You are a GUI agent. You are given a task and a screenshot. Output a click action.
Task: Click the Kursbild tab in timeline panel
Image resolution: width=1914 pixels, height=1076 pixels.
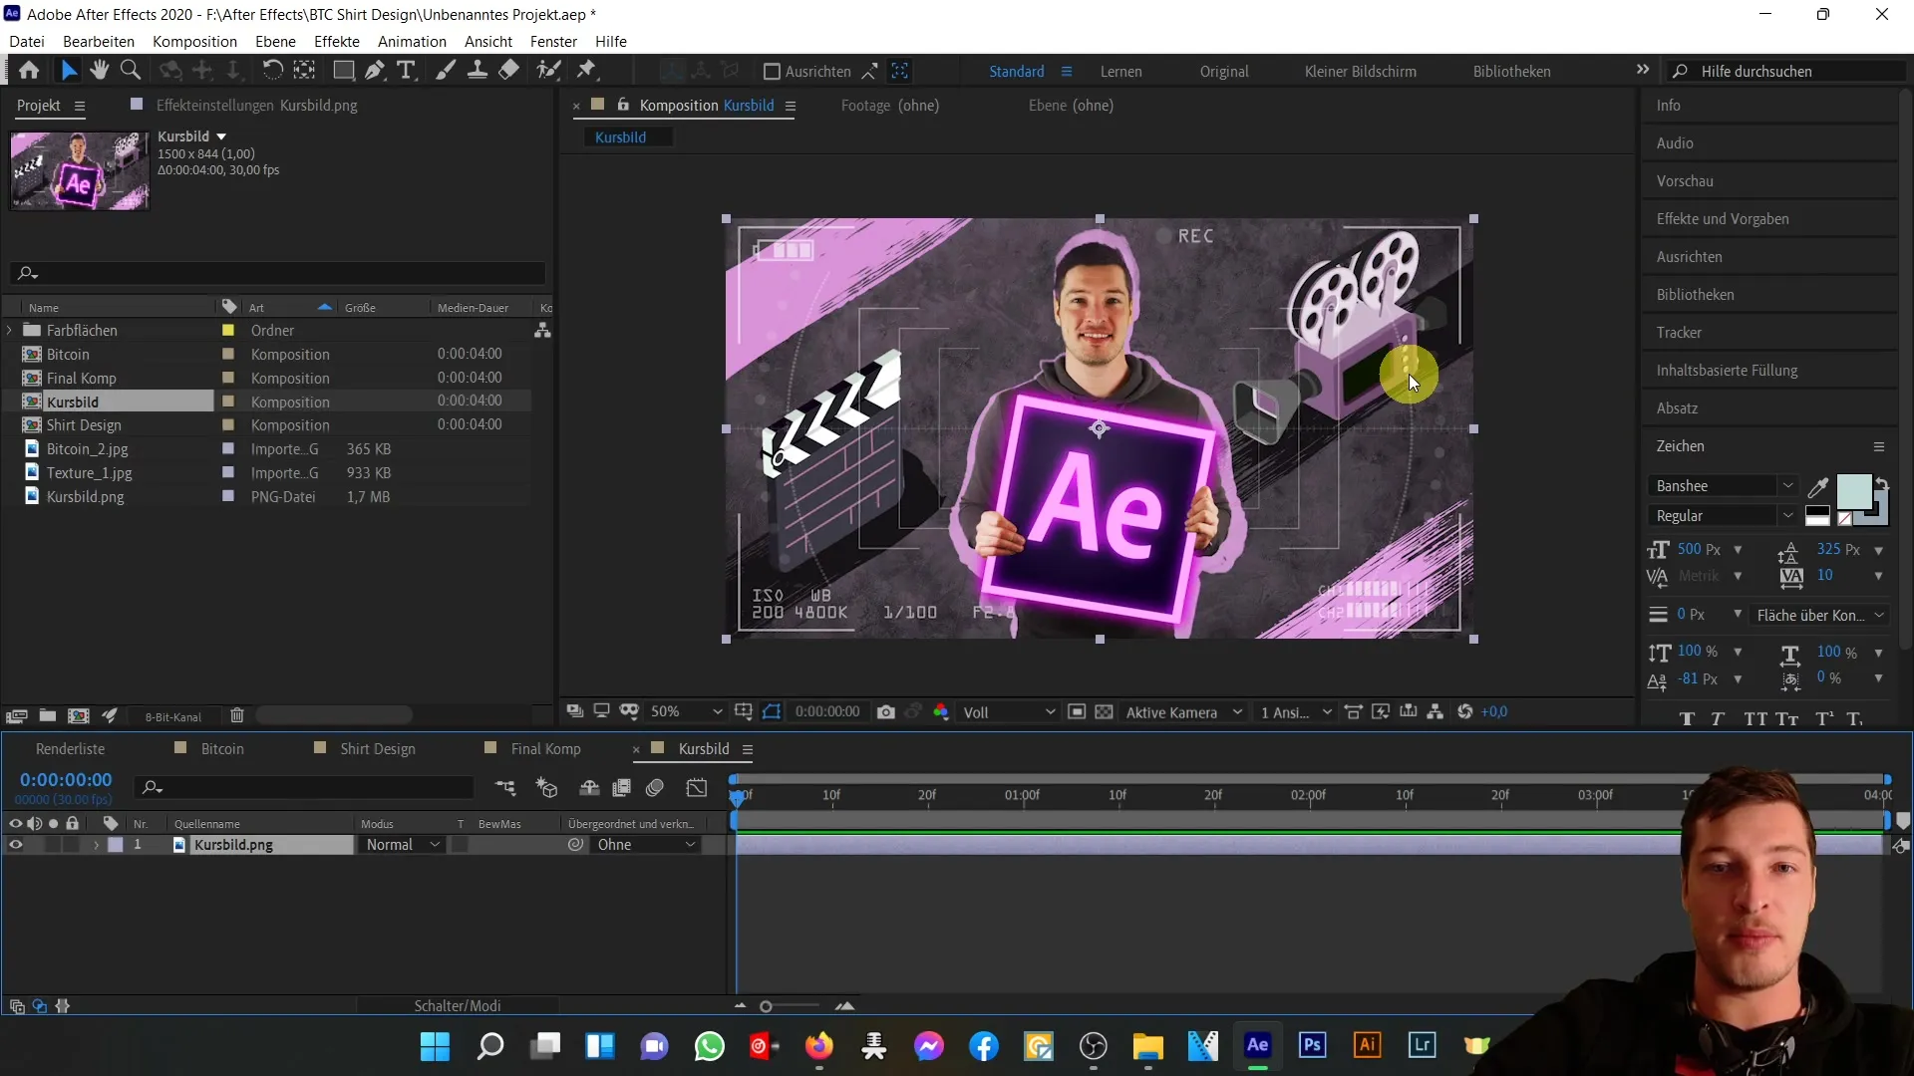(703, 749)
